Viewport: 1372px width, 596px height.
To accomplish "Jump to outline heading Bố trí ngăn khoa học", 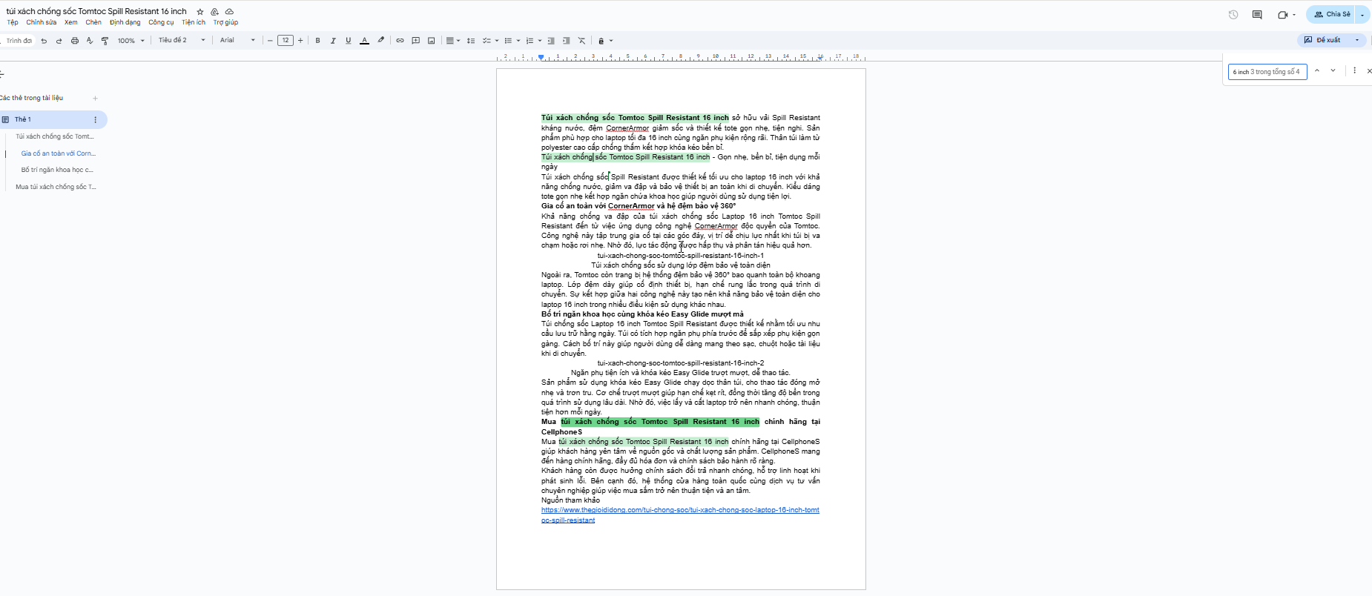I will pyautogui.click(x=57, y=170).
